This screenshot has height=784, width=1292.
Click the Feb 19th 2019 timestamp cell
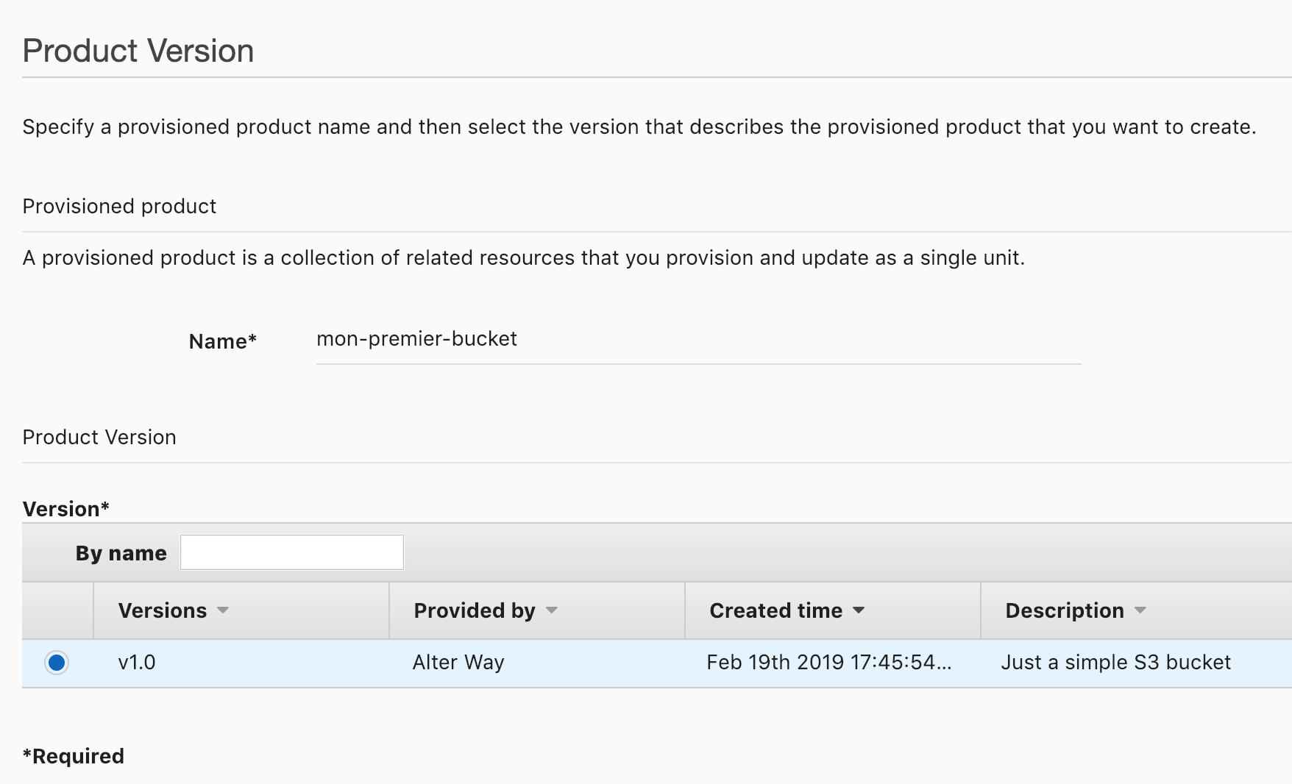point(828,663)
